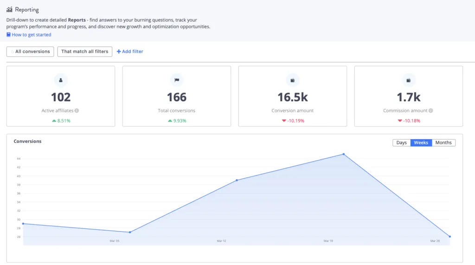The image size is (475, 265).
Task: Click the Conversions chart title
Action: 27,141
